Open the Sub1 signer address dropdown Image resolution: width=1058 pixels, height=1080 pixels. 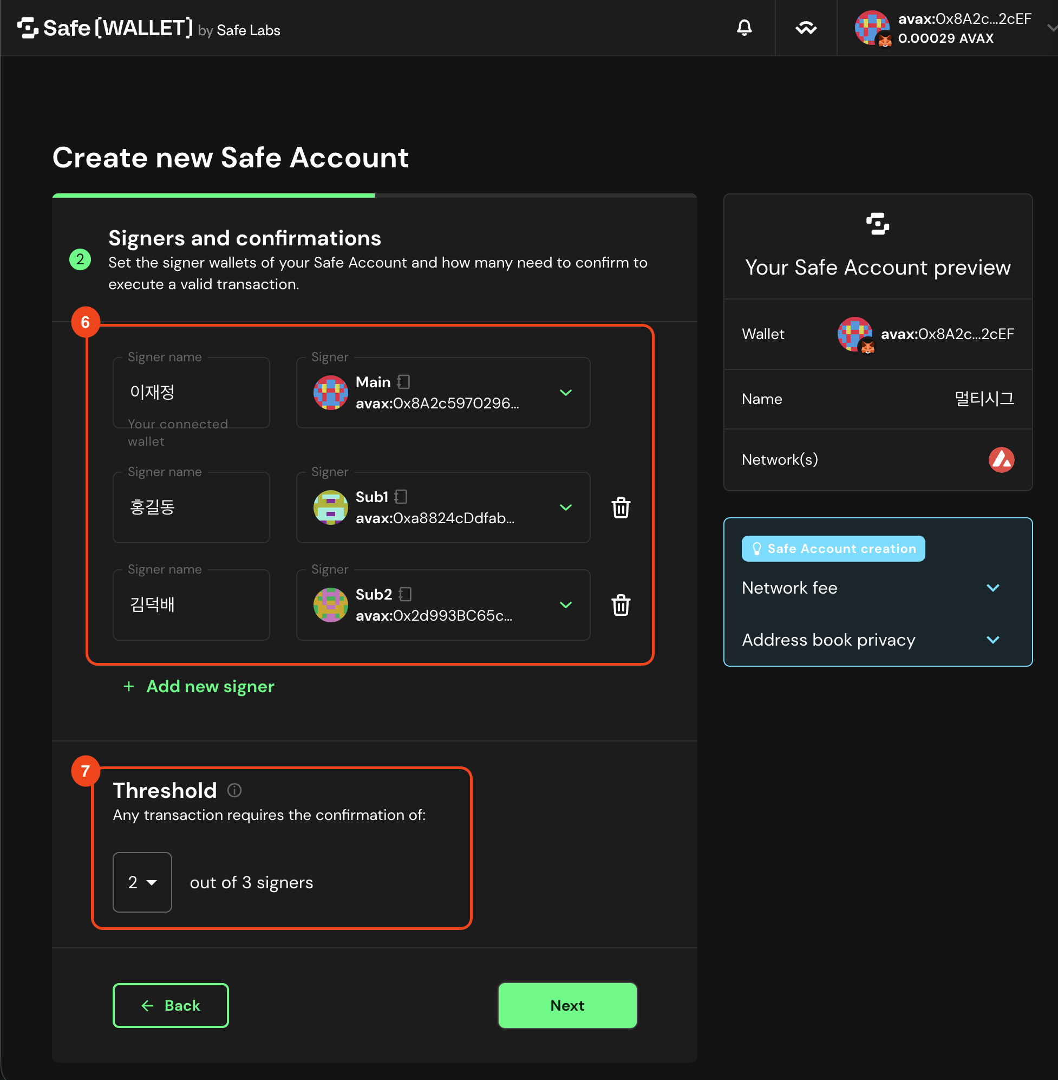pyautogui.click(x=566, y=507)
